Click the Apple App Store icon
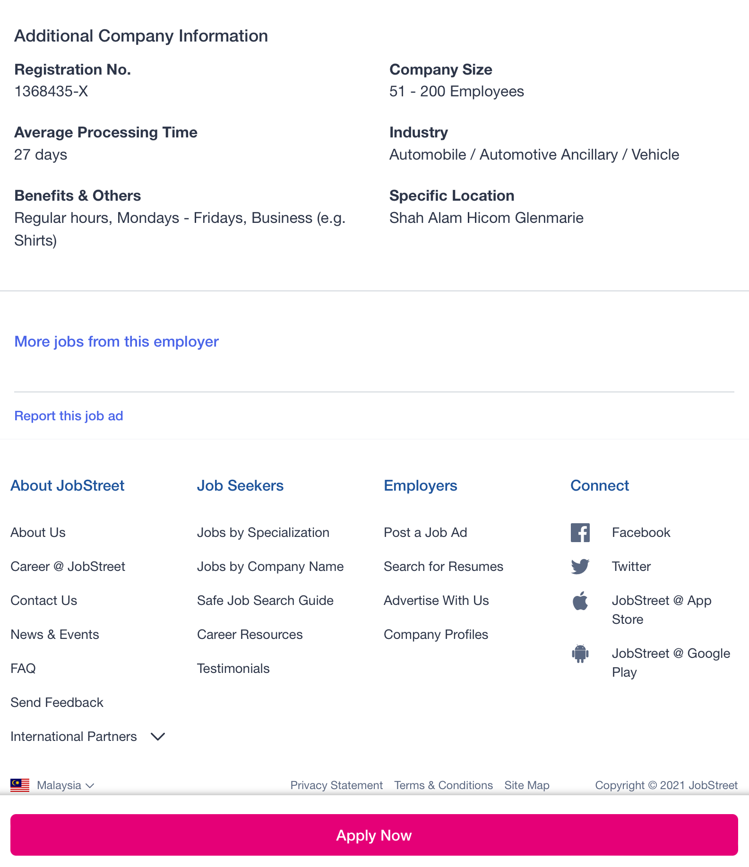 (580, 601)
